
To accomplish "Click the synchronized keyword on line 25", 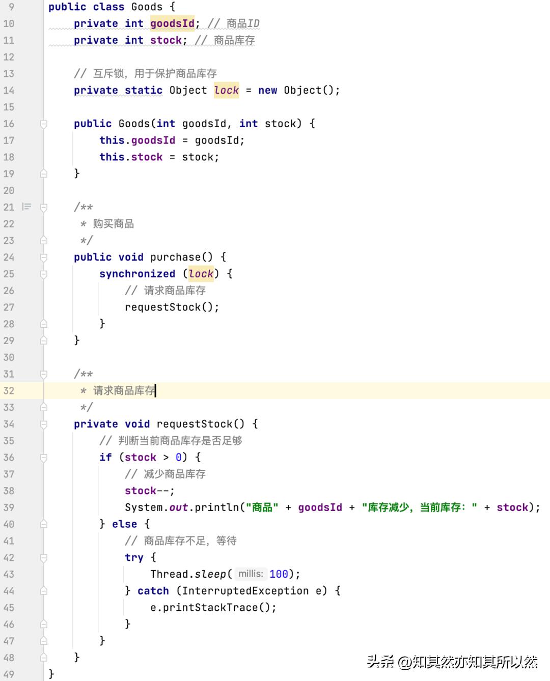I will [x=137, y=274].
